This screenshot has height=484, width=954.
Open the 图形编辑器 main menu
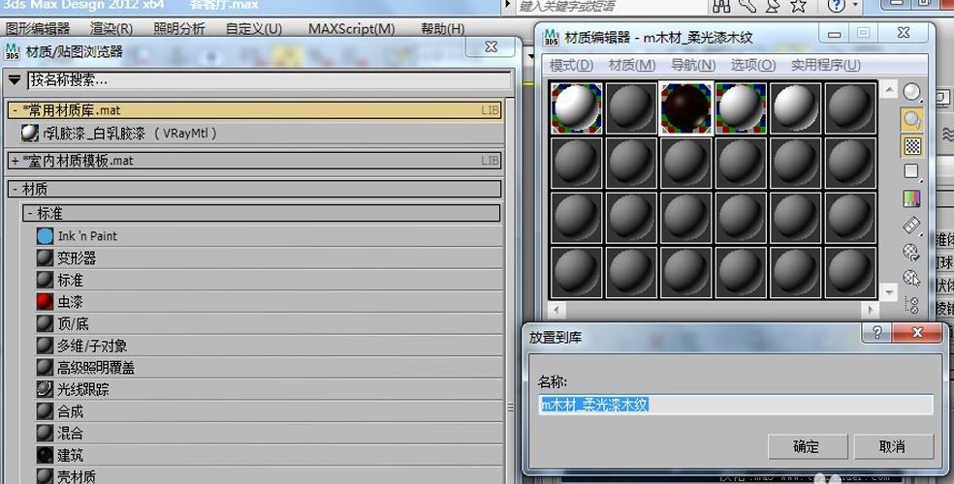tap(38, 28)
